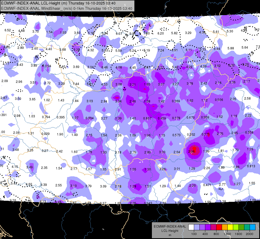Click the teal legend swatch before 2000
The width and height of the screenshot is (260, 239).
[x=247, y=227]
